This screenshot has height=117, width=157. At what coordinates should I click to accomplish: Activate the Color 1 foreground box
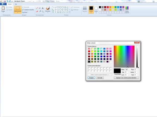(91, 10)
